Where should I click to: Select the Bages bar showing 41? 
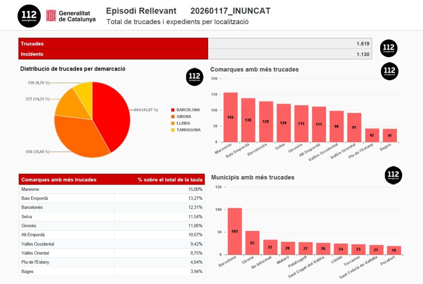[x=390, y=135]
